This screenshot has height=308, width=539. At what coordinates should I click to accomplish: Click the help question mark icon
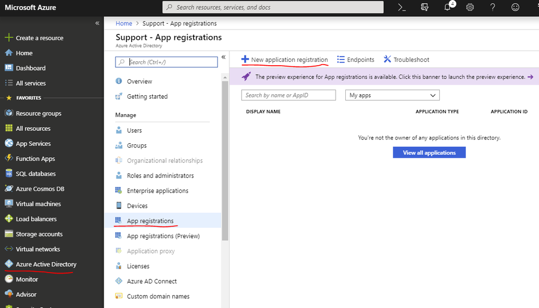[x=493, y=8]
